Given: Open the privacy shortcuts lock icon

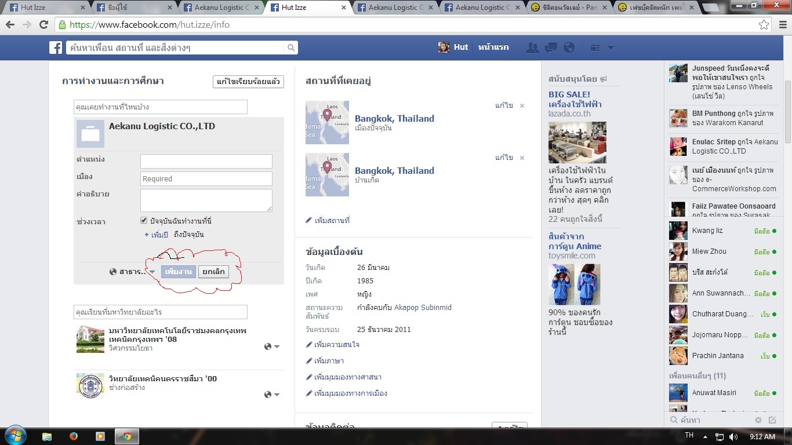Looking at the screenshot, I should 595,48.
